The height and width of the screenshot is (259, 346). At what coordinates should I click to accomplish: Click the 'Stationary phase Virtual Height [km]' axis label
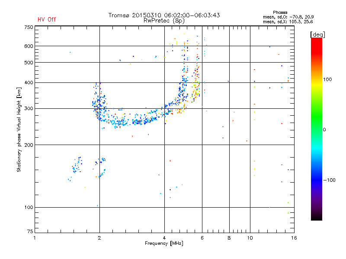[x=19, y=129]
